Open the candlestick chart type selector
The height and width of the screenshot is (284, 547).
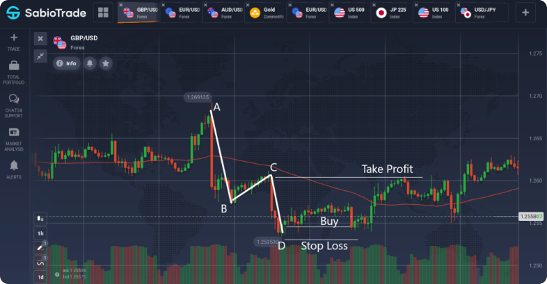point(40,219)
